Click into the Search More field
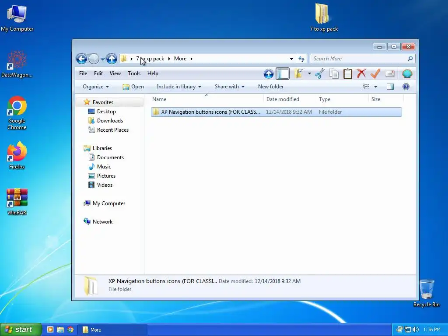 [359, 59]
